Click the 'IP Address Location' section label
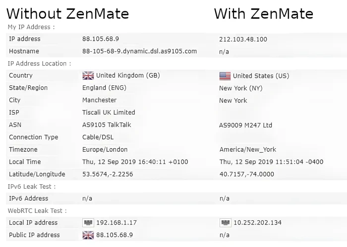 (x=39, y=64)
